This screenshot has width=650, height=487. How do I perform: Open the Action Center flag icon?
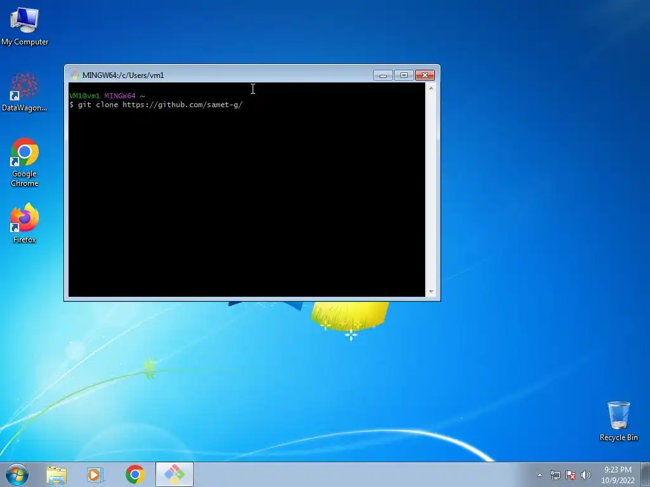coord(571,475)
